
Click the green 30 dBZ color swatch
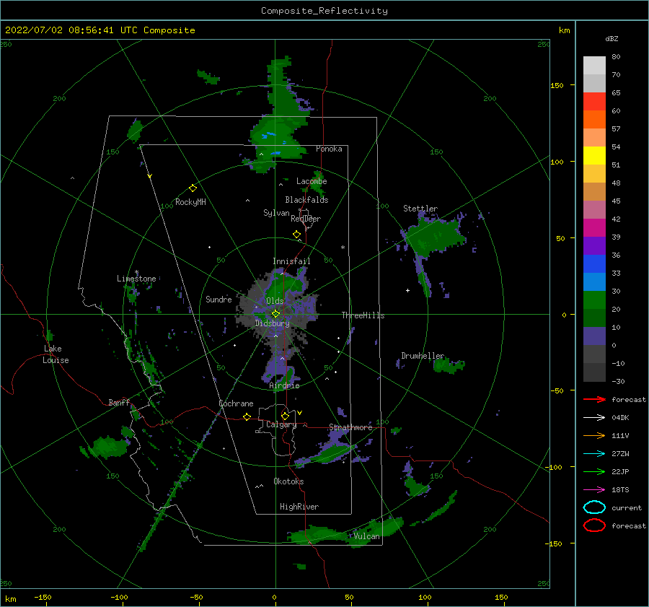coord(594,300)
